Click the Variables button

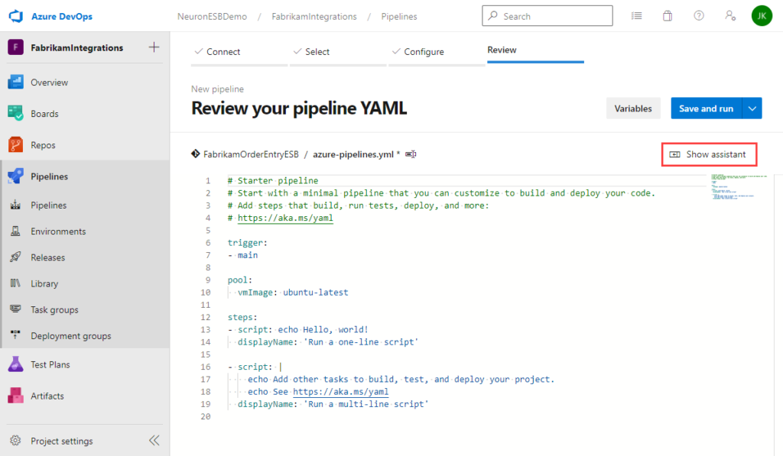633,108
